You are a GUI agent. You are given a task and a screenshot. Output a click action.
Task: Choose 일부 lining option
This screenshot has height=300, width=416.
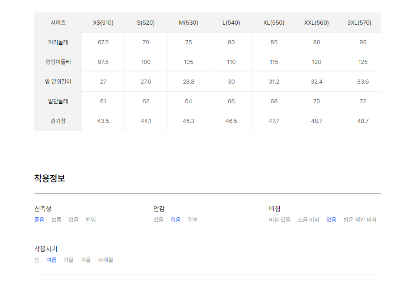(x=193, y=220)
